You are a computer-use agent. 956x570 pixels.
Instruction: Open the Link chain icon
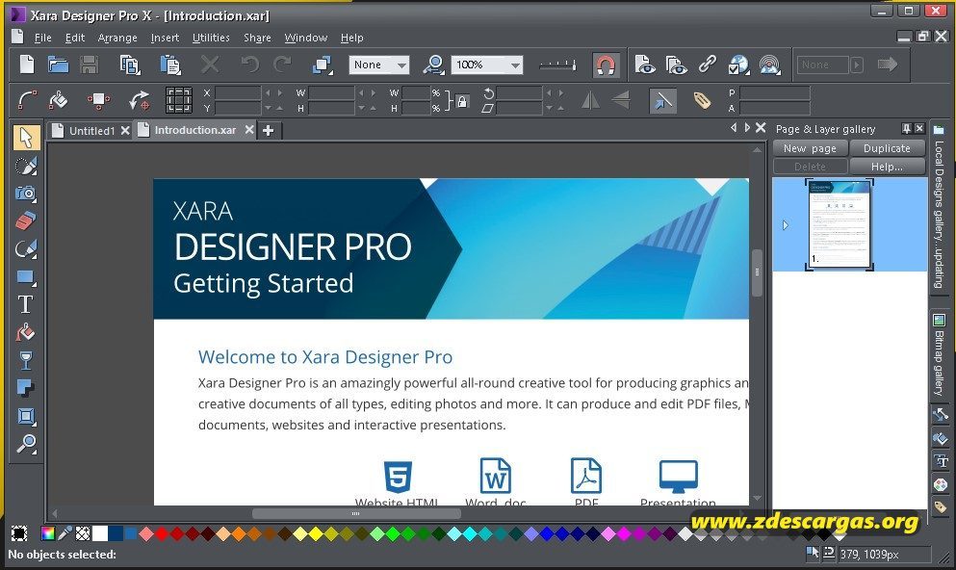coord(708,64)
